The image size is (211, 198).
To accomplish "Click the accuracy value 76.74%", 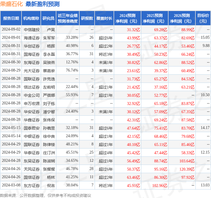I will (72, 70).
